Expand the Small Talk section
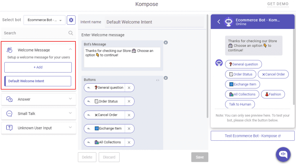 (x=70, y=114)
